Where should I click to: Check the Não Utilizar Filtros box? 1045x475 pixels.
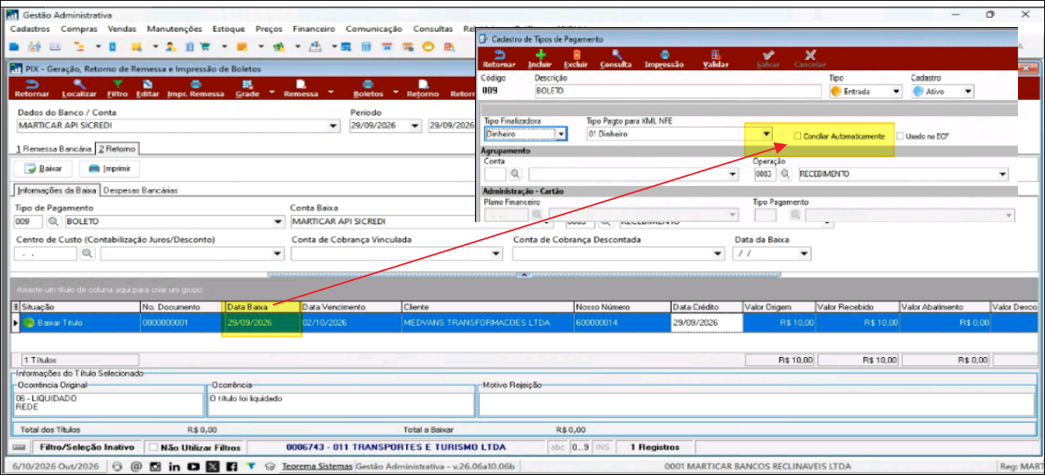pos(152,448)
